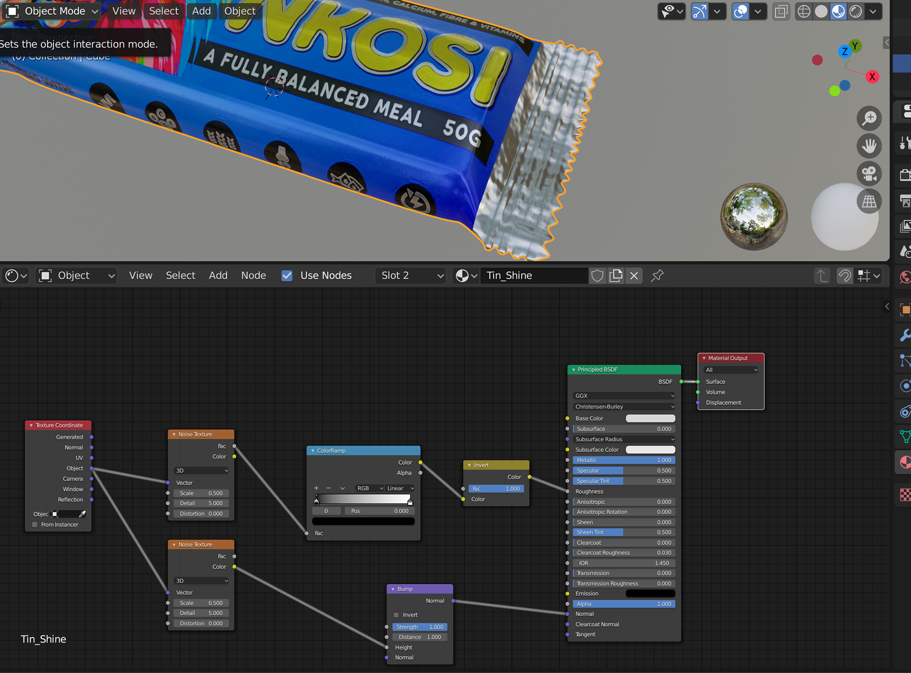Open object visibility and selectability dropdown
Image resolution: width=911 pixels, height=673 pixels.
coord(672,11)
